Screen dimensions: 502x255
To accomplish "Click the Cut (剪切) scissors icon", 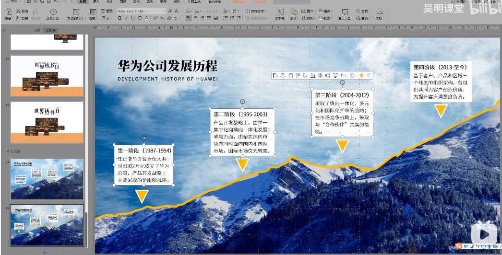I will 18,11.
